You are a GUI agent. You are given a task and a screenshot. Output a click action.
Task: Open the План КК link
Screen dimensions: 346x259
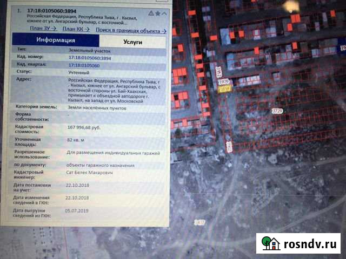[x=76, y=29]
